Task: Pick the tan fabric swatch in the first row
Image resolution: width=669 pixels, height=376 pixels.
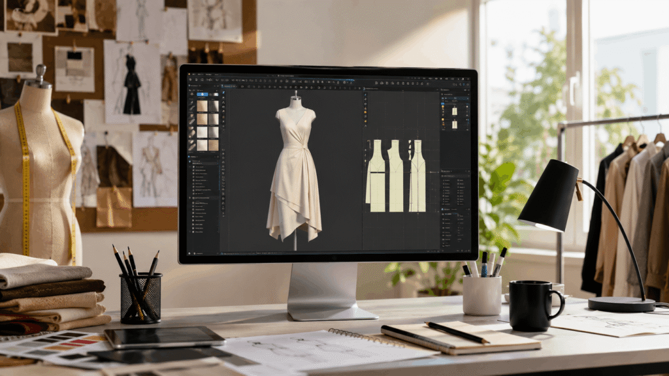Action: pyautogui.click(x=203, y=106)
